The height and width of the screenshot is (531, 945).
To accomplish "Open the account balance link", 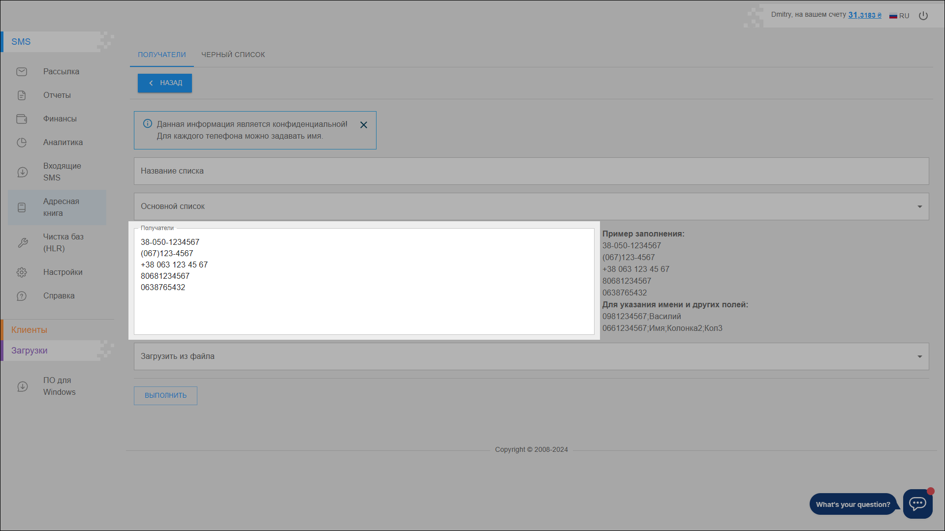I will [x=864, y=15].
